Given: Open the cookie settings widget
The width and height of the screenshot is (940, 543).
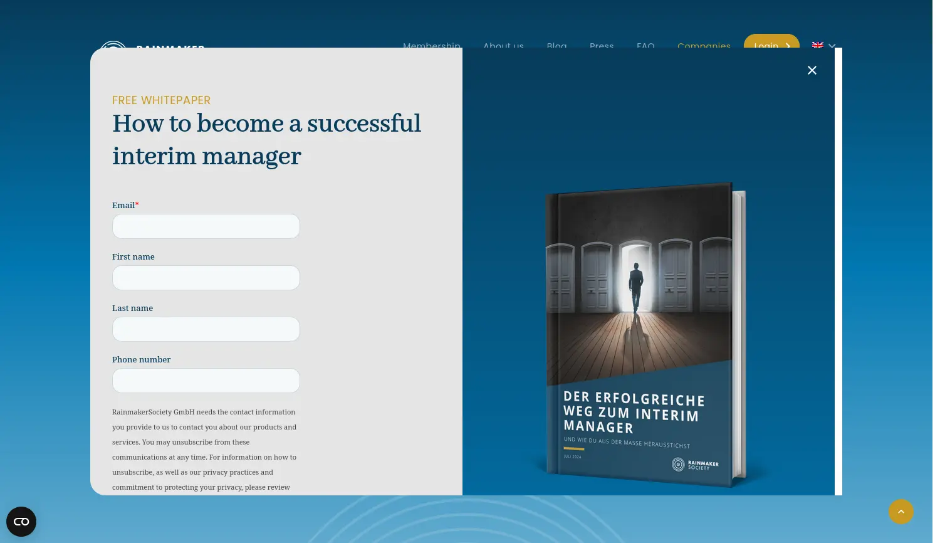Looking at the screenshot, I should [x=21, y=521].
